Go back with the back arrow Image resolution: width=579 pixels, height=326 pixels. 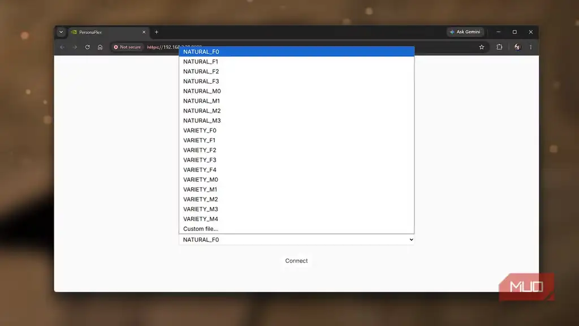coord(62,47)
